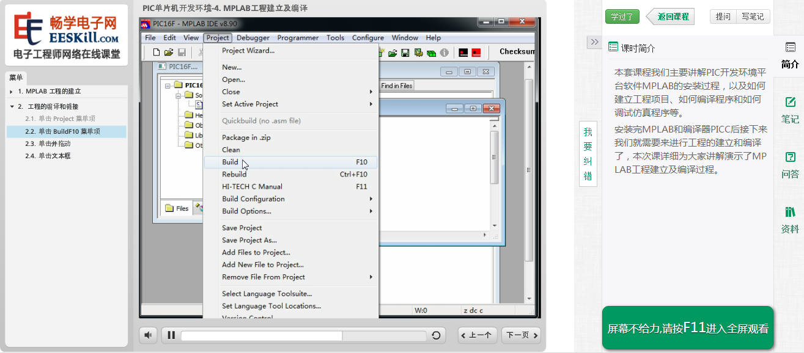Choose Project Wizard... from the menu
The height and width of the screenshot is (353, 804).
[x=290, y=51]
